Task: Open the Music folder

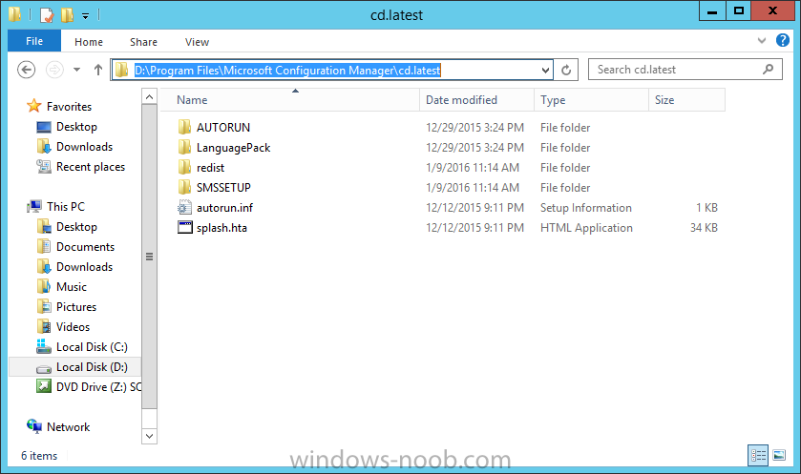Action: click(72, 287)
